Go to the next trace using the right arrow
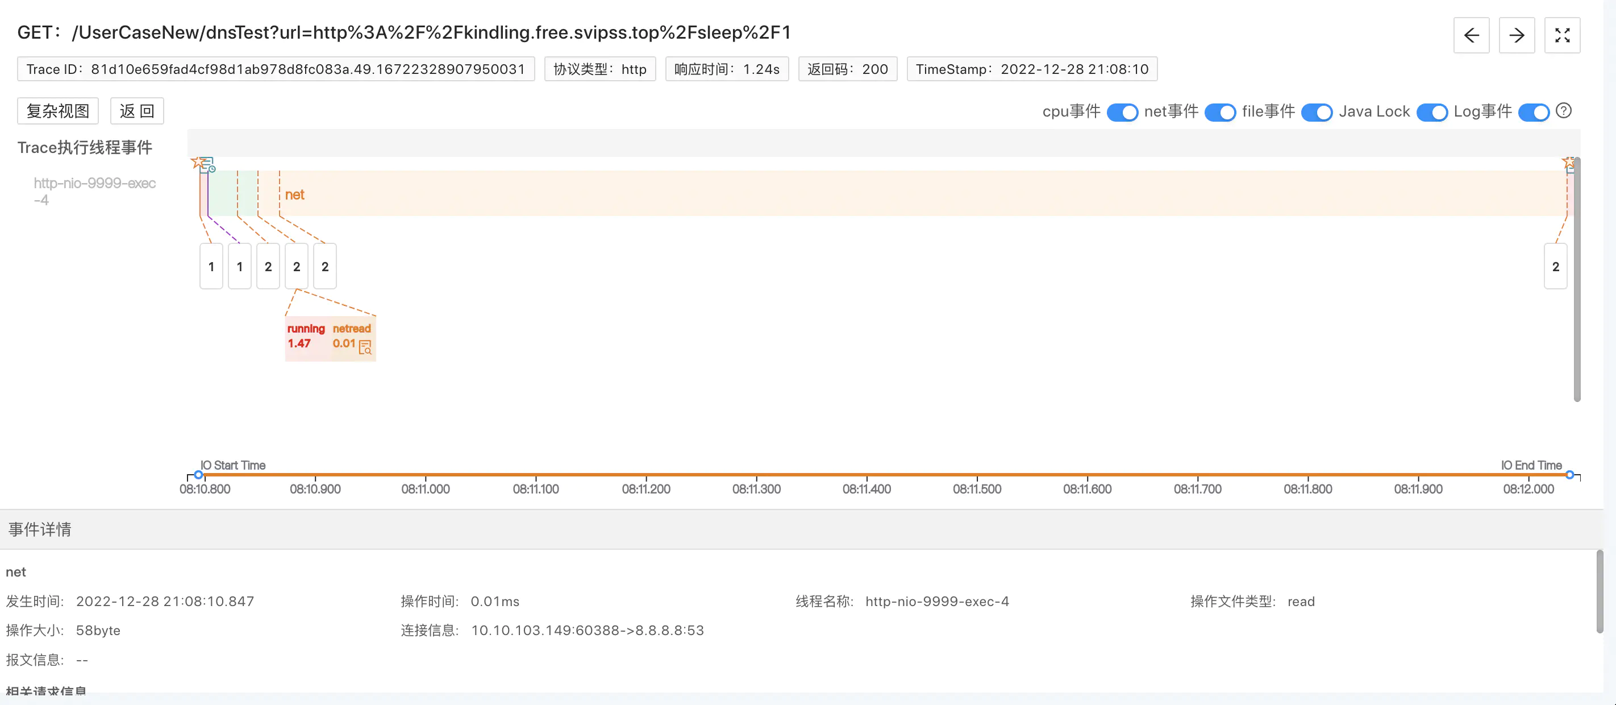 [x=1516, y=35]
